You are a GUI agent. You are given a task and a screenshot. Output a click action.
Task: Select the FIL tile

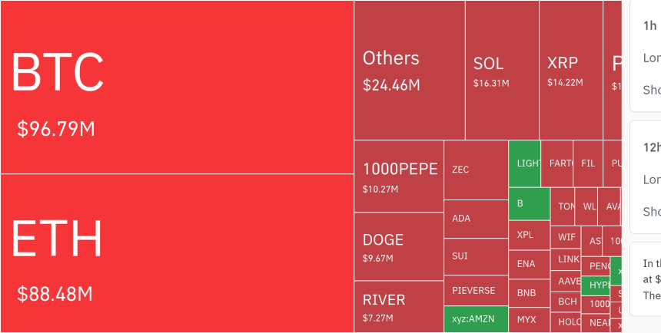tap(588, 163)
